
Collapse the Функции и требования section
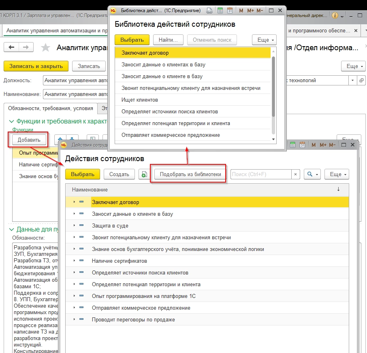[x=11, y=121]
